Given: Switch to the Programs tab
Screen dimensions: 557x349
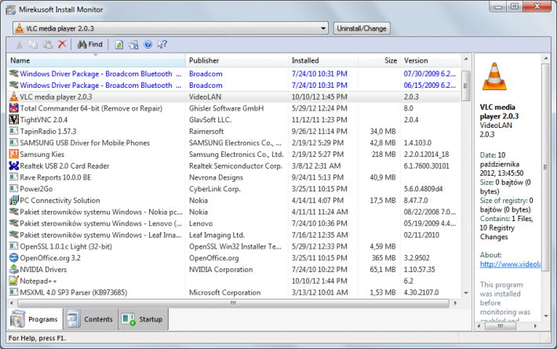Looking at the screenshot, I should tap(35, 319).
